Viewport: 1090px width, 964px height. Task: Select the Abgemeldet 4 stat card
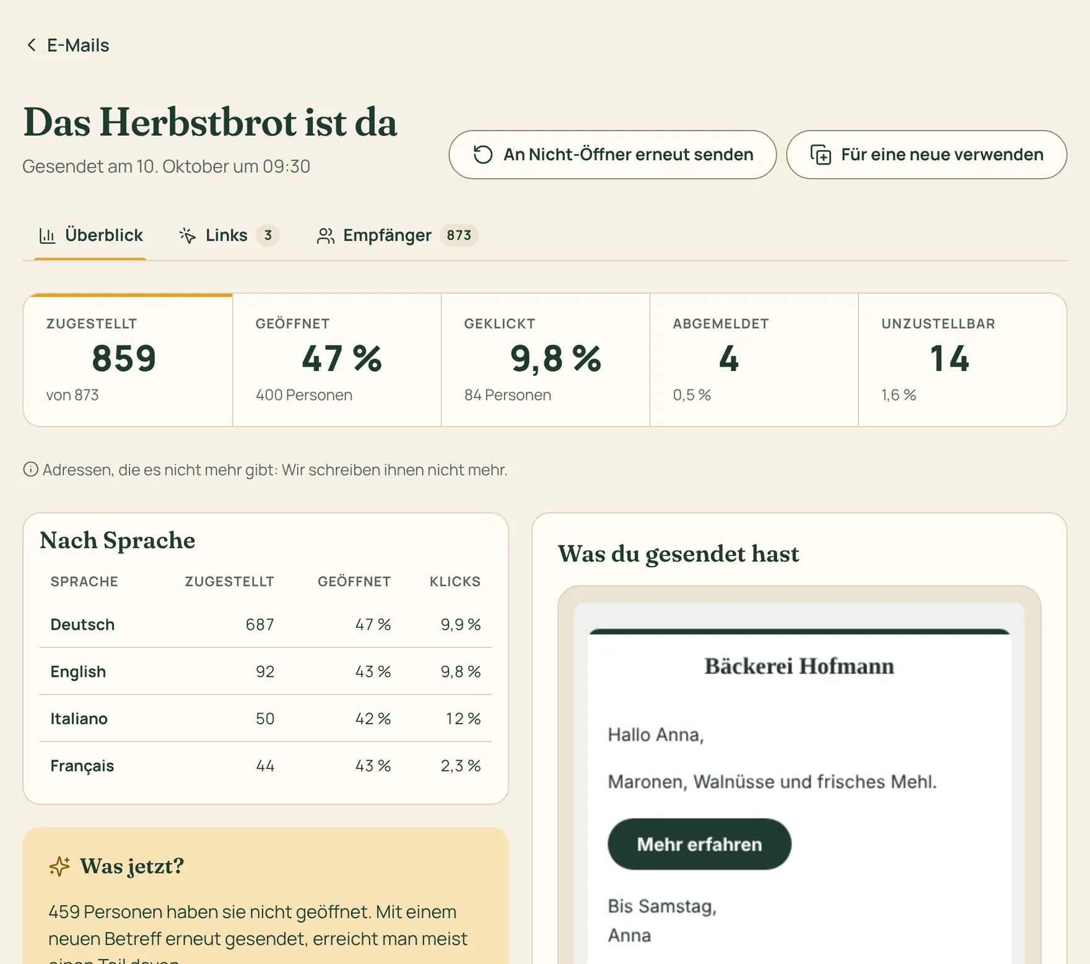coord(754,360)
